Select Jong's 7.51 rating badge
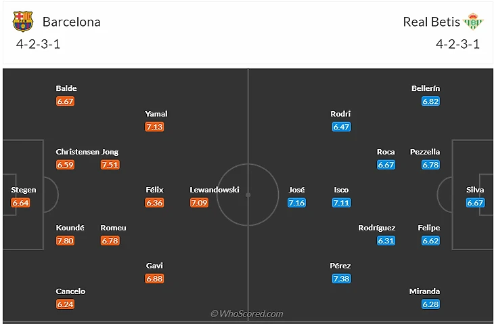 [x=110, y=165]
